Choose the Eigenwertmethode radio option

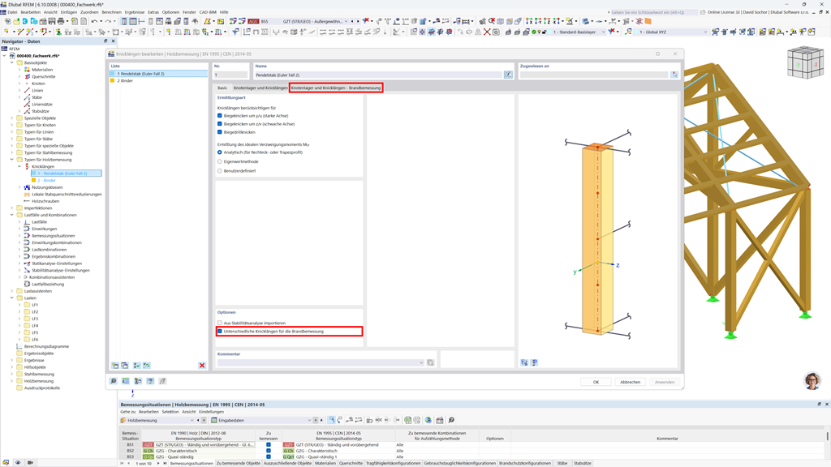coord(219,161)
